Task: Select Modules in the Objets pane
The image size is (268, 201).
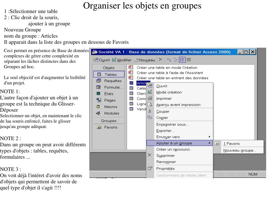Action: 109,113
